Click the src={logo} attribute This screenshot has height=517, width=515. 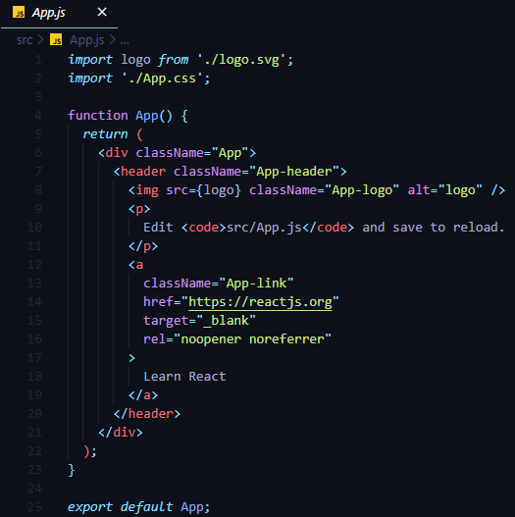coord(203,190)
